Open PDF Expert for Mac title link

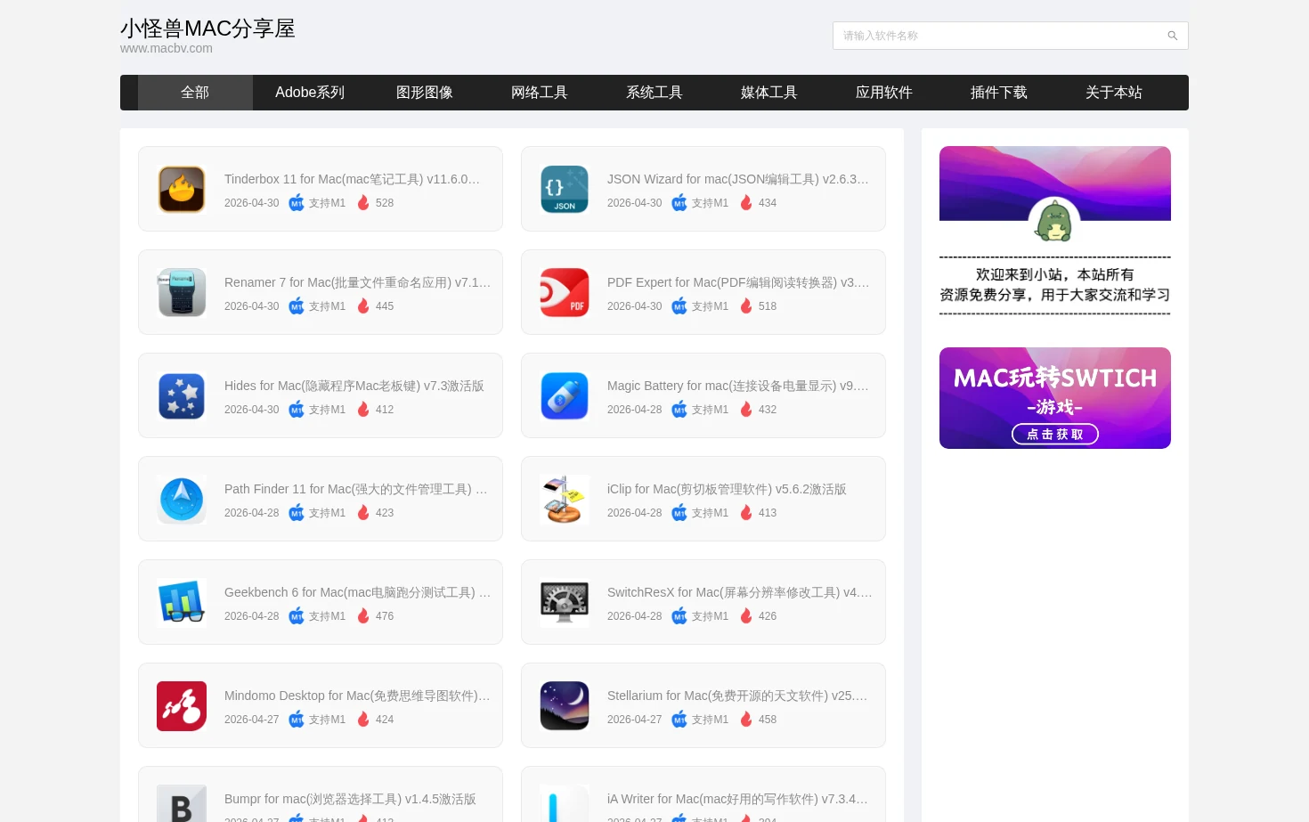pyautogui.click(x=738, y=282)
